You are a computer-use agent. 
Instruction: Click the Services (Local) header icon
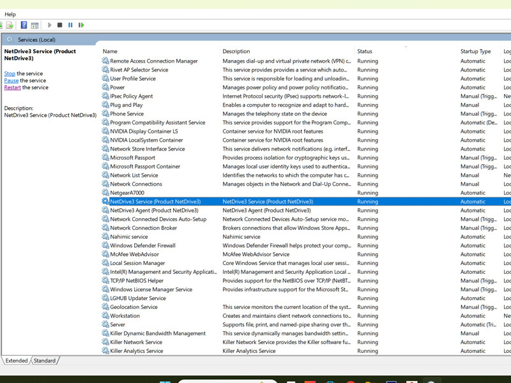pos(10,40)
